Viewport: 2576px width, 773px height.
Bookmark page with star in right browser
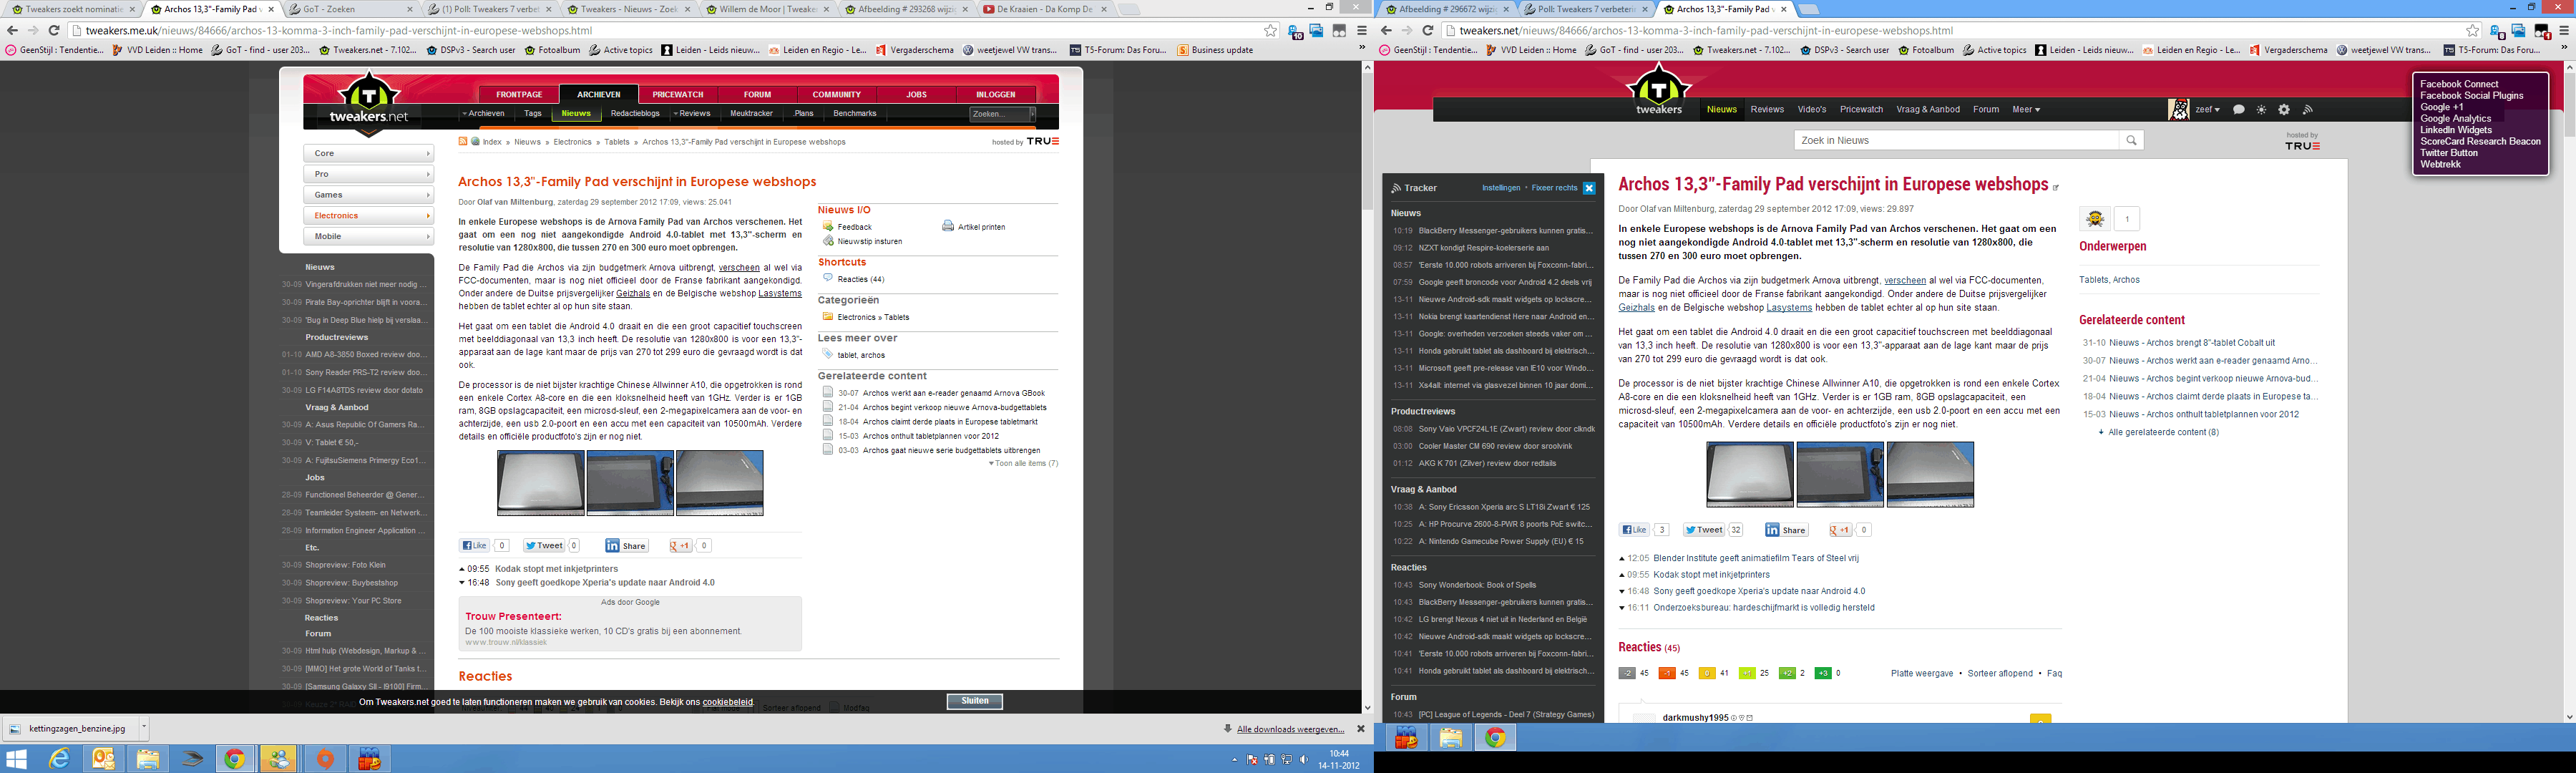(x=2473, y=31)
